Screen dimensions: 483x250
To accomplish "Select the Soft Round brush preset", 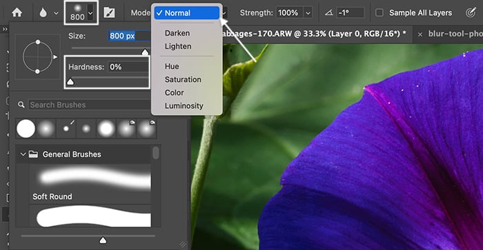I will click(90, 184).
